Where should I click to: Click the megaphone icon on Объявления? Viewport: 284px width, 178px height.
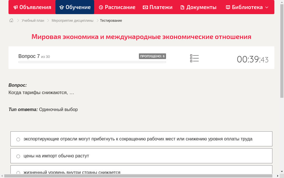[16, 7]
